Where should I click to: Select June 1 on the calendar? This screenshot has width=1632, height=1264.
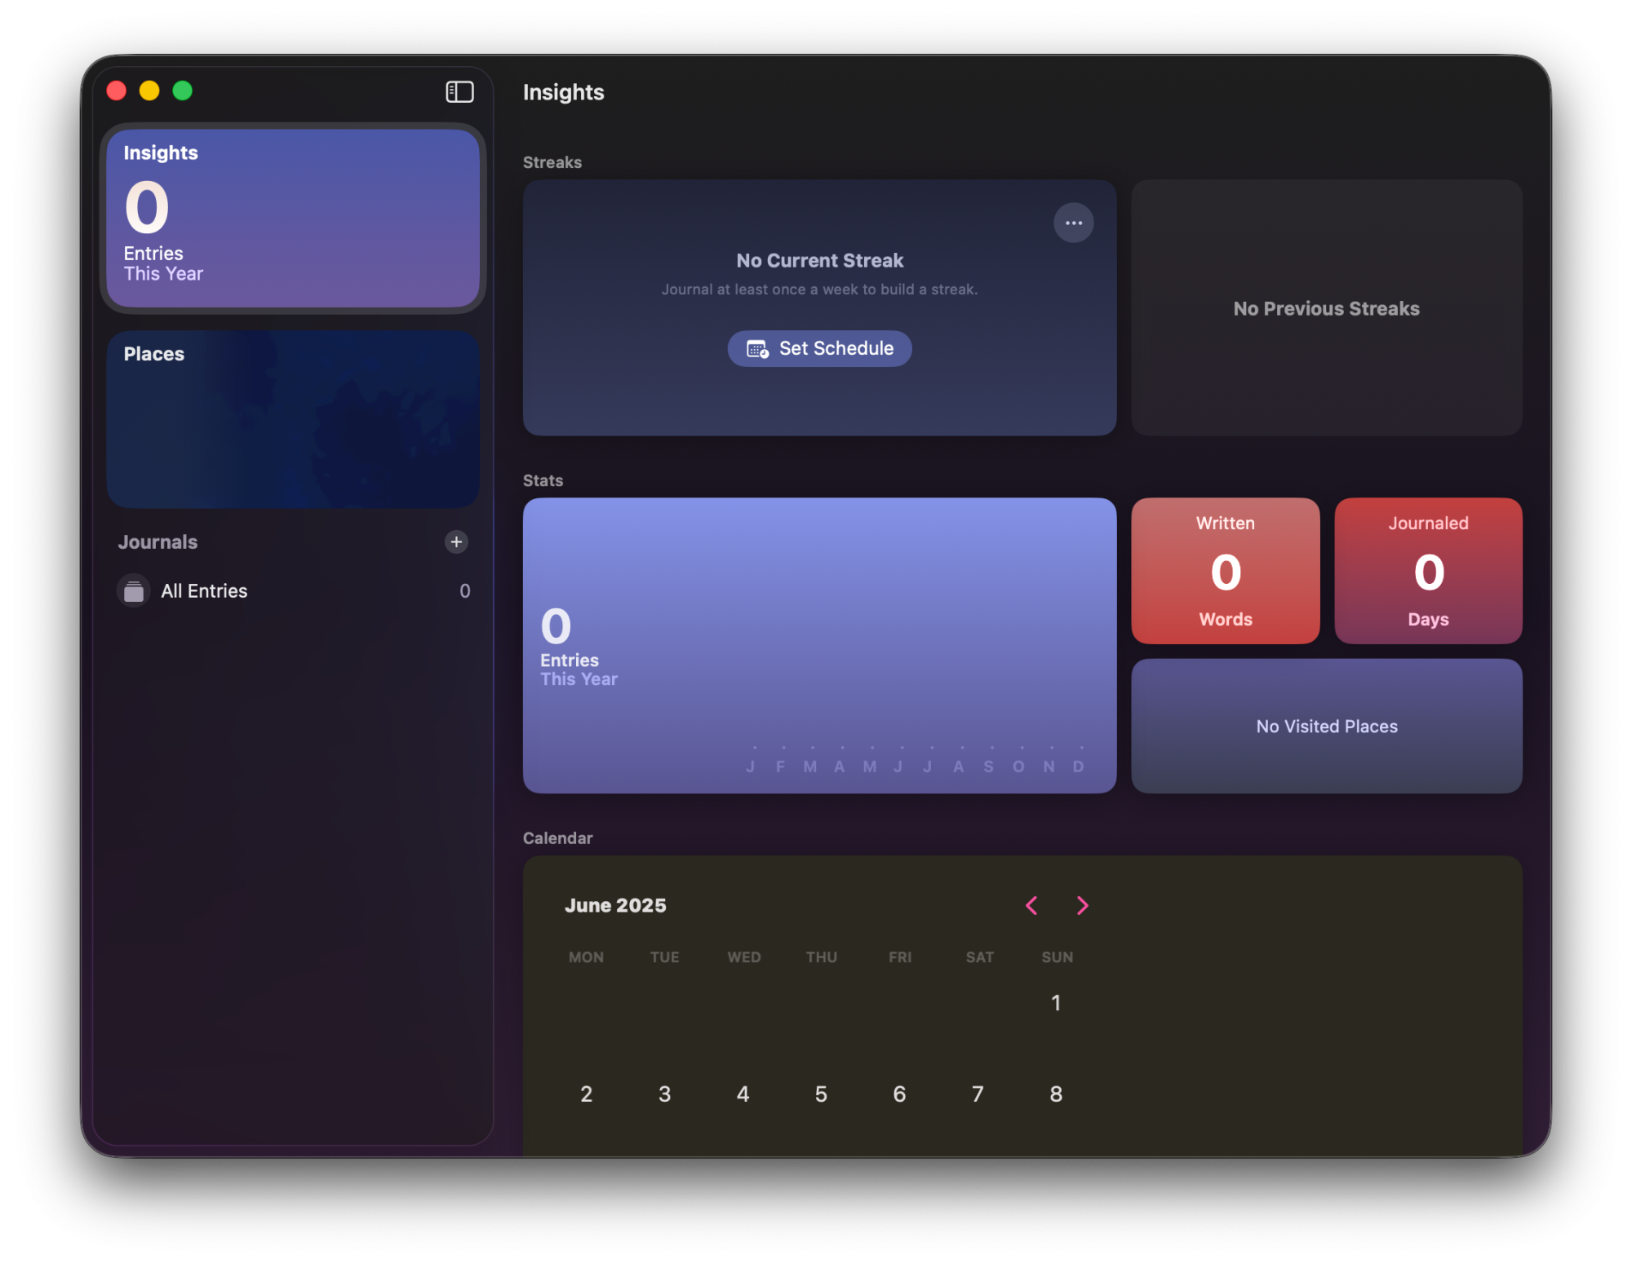1056,1003
